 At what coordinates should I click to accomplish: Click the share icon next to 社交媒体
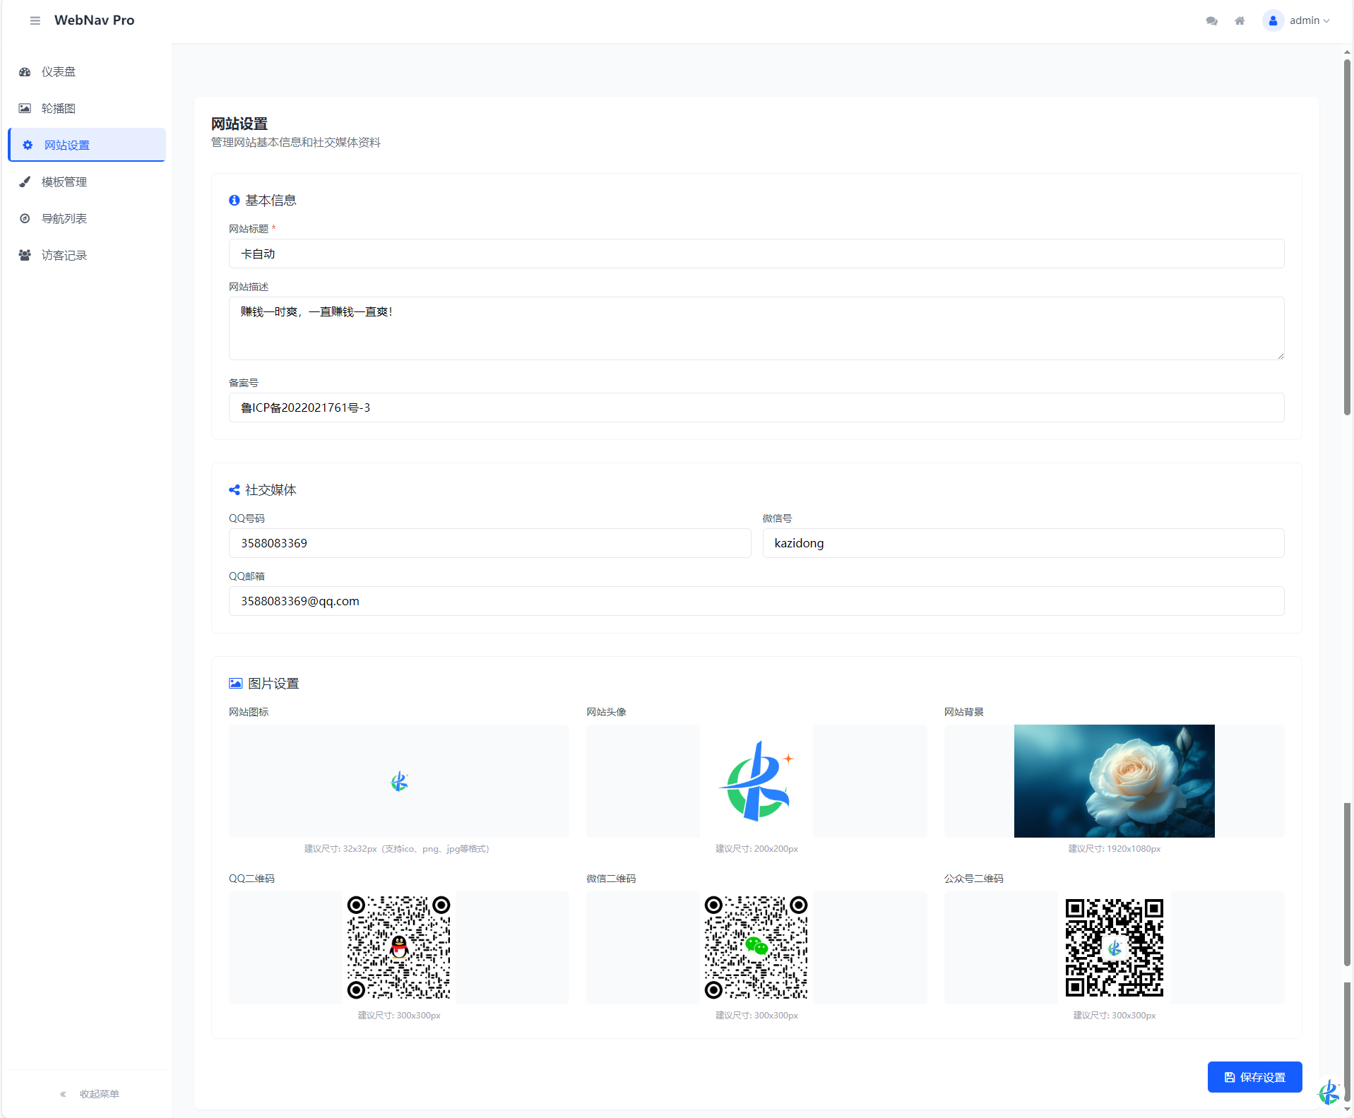tap(234, 489)
